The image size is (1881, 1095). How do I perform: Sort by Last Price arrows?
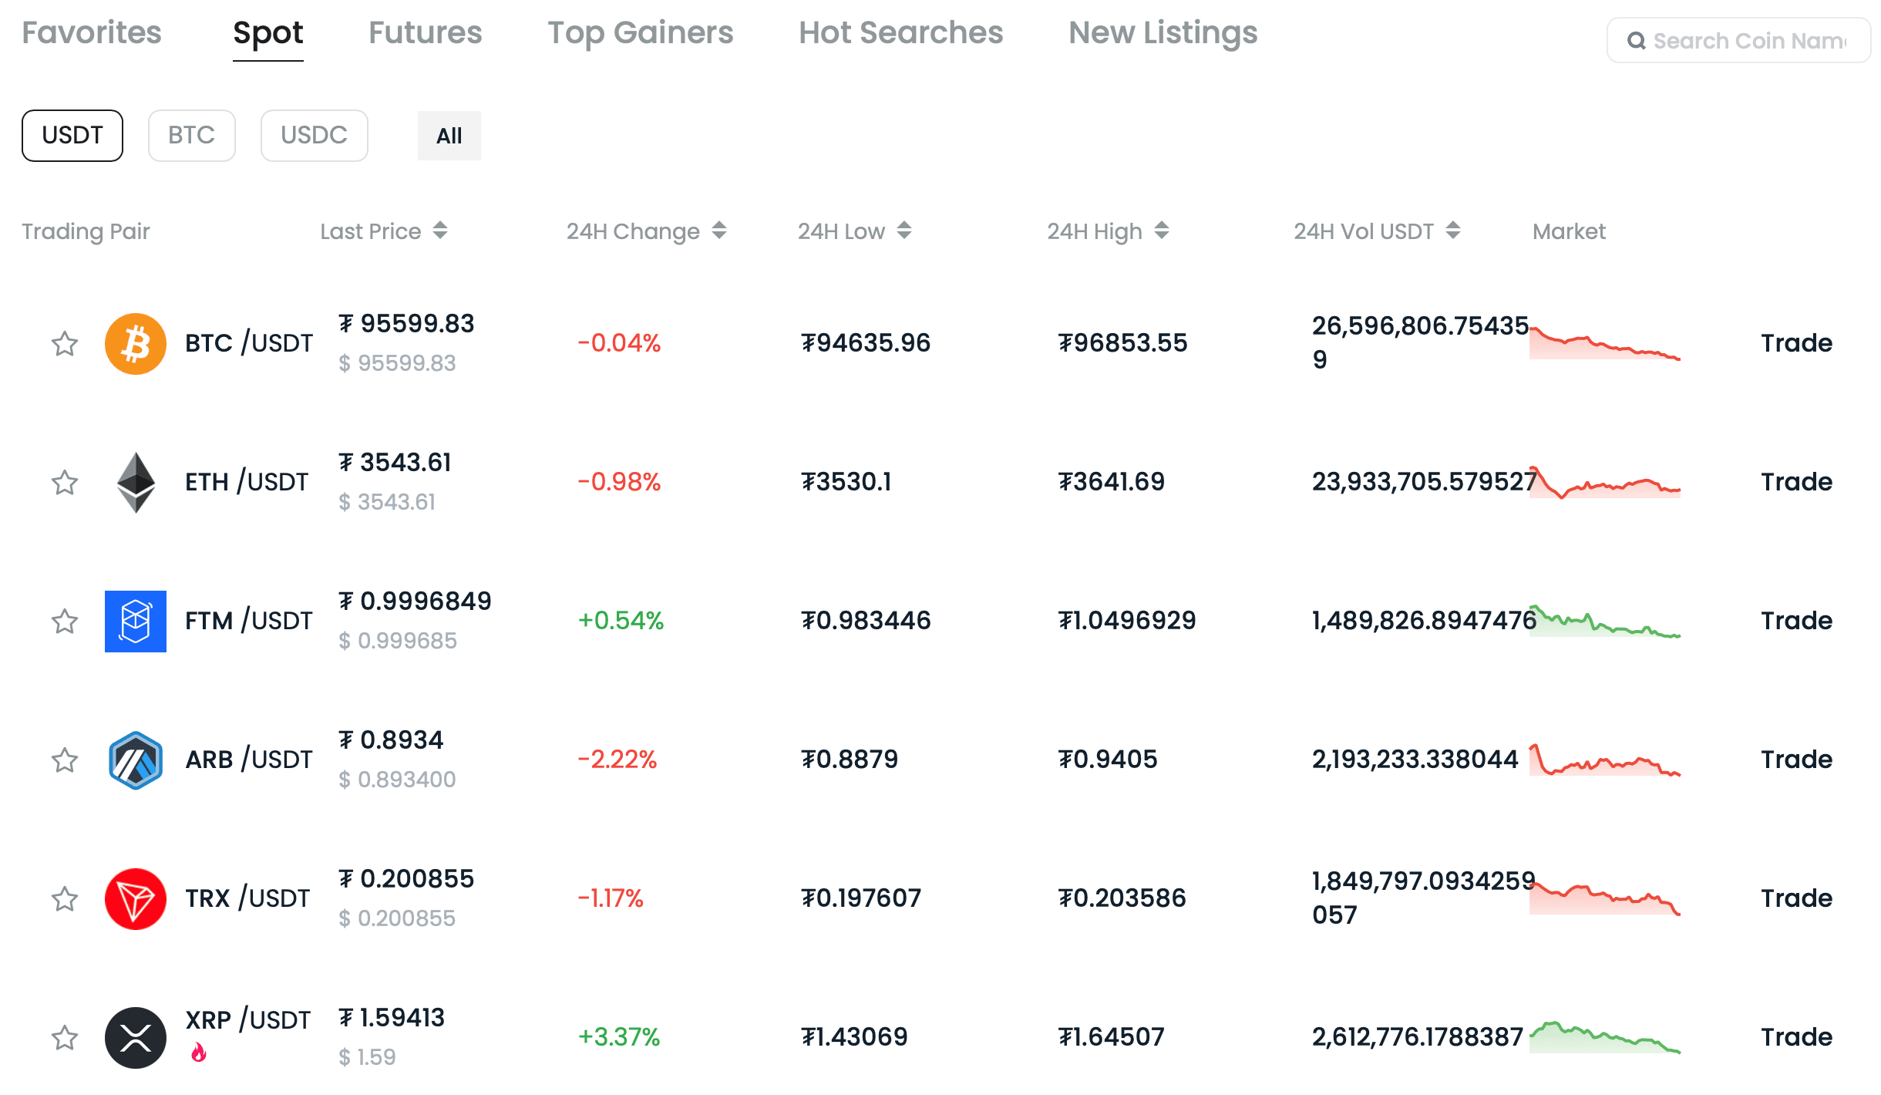(x=440, y=231)
